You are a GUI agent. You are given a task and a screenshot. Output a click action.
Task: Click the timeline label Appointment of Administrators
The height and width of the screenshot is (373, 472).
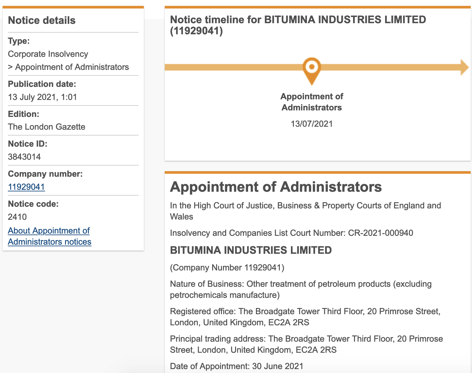click(x=312, y=102)
